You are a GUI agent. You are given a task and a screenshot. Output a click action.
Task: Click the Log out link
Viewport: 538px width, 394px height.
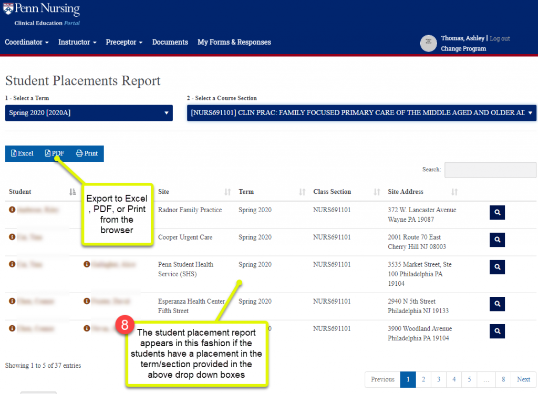pyautogui.click(x=500, y=39)
